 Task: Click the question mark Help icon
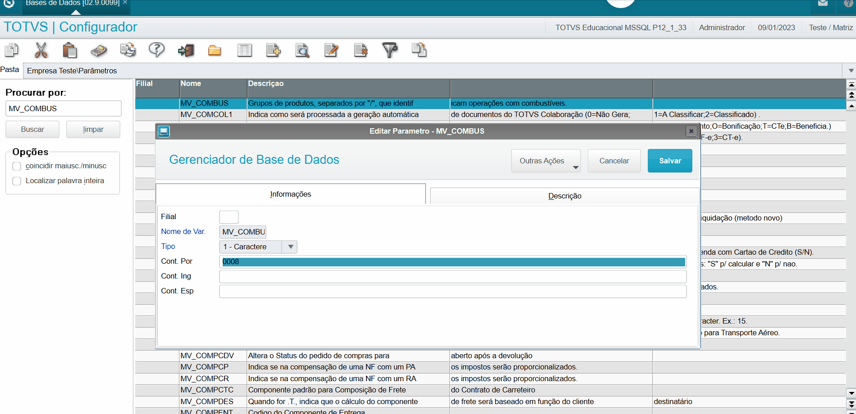[x=156, y=50]
